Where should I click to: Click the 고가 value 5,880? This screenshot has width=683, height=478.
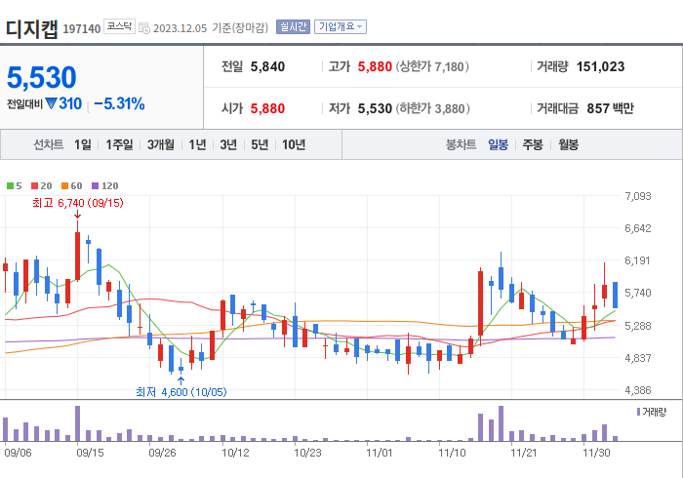(375, 66)
